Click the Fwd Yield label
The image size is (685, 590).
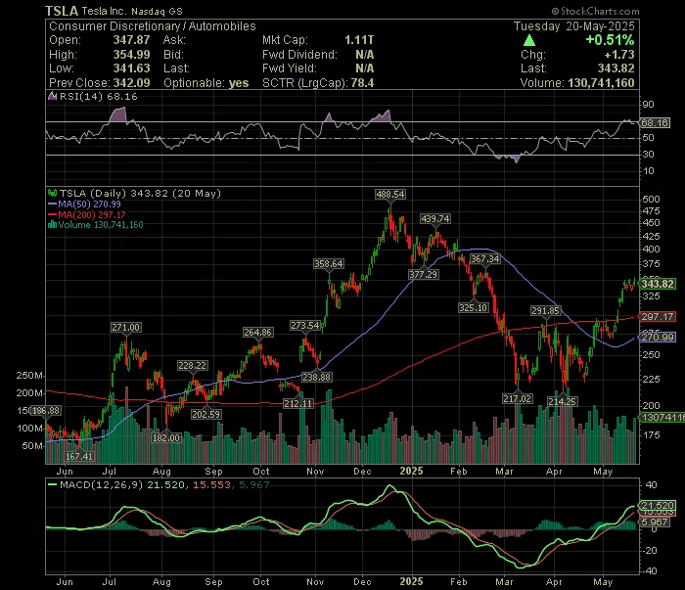tap(290, 68)
